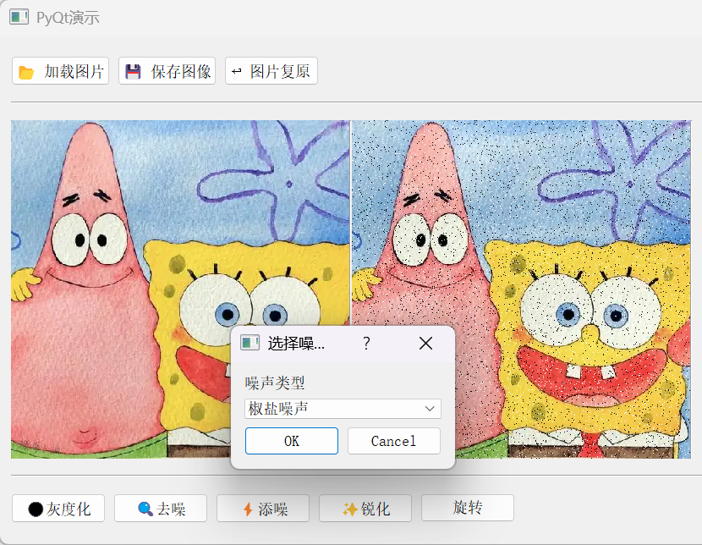702x545 pixels.
Task: Click the dialog window icon beside 选择噪...
Action: (250, 343)
